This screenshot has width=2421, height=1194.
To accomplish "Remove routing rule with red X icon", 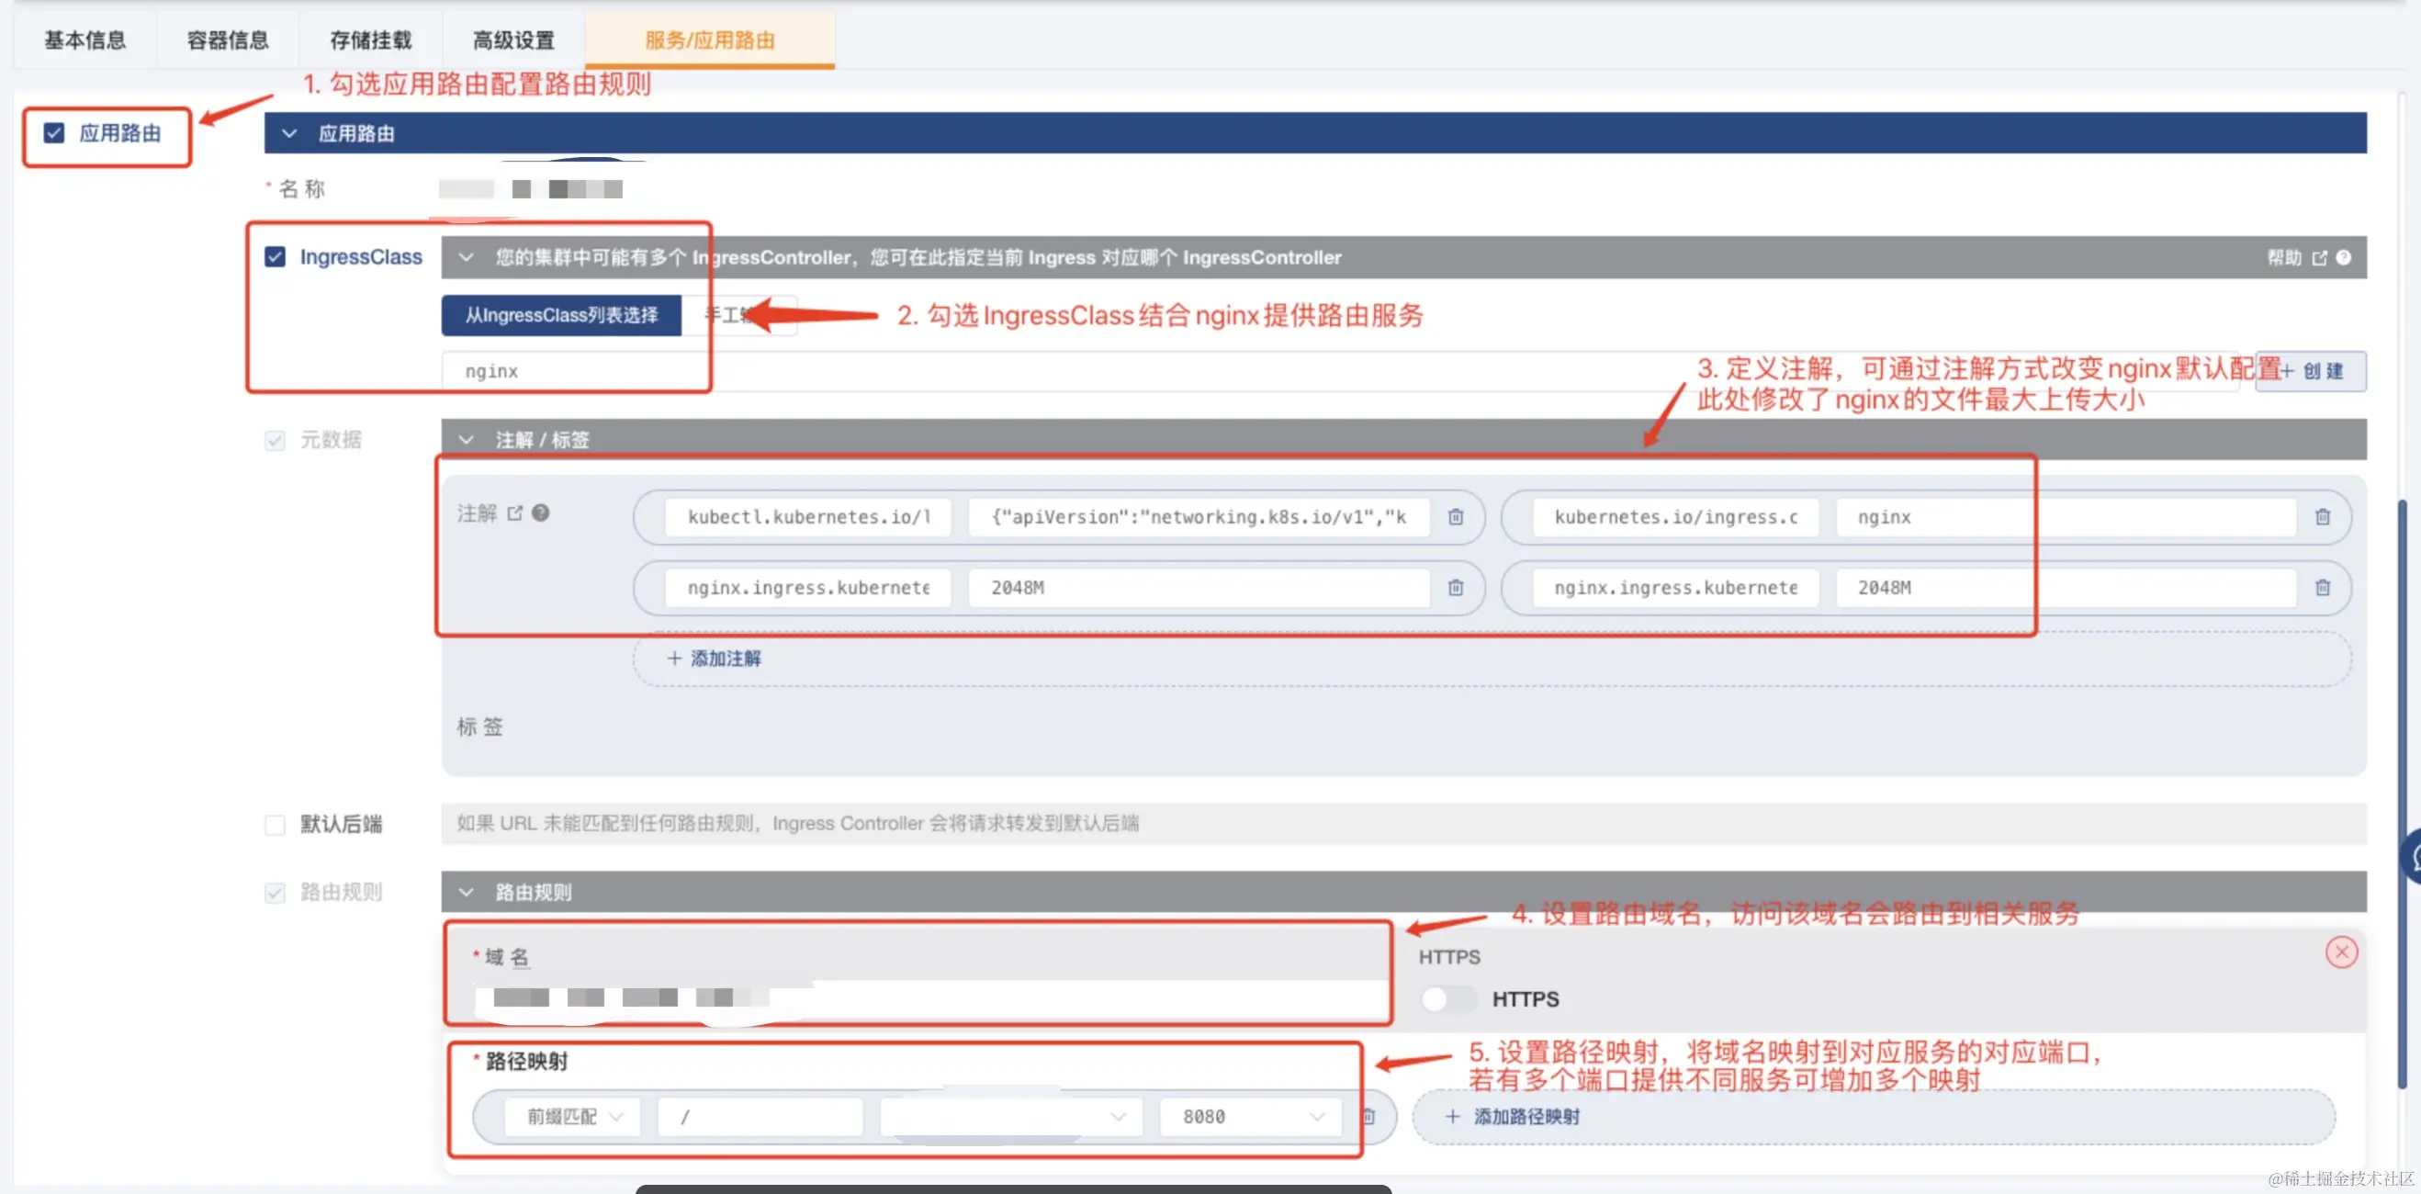I will click(2340, 952).
